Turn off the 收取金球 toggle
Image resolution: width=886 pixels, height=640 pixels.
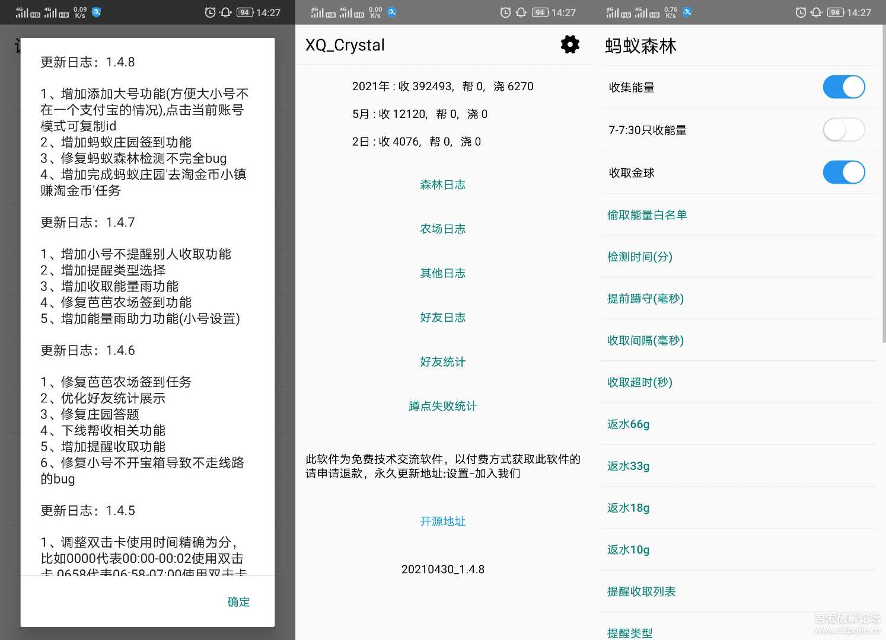click(x=843, y=172)
